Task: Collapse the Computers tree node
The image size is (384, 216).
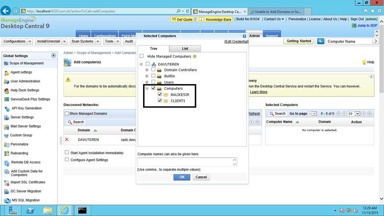Action: [x=147, y=88]
